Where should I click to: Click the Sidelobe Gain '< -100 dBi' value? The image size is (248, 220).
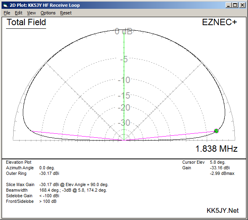click(x=49, y=196)
